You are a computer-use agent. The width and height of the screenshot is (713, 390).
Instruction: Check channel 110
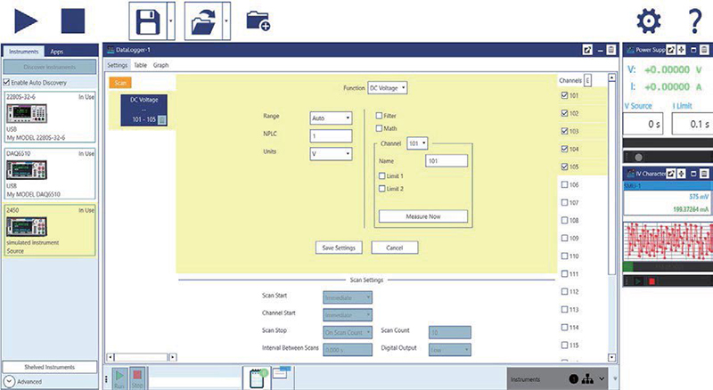564,256
